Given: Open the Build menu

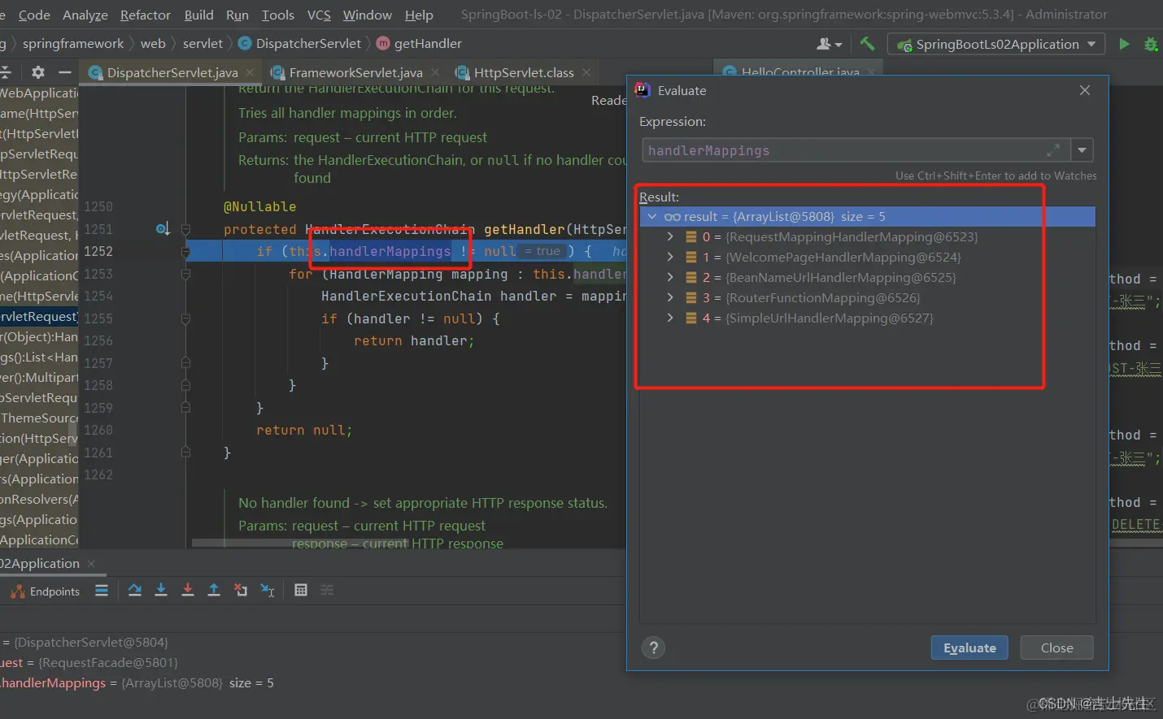Looking at the screenshot, I should (x=198, y=15).
